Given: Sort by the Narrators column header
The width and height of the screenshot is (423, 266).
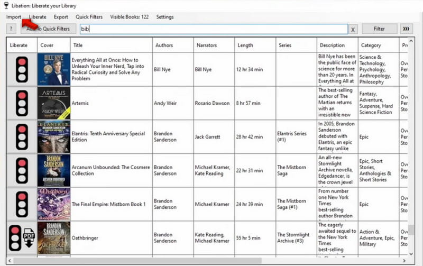Looking at the screenshot, I should [214, 45].
